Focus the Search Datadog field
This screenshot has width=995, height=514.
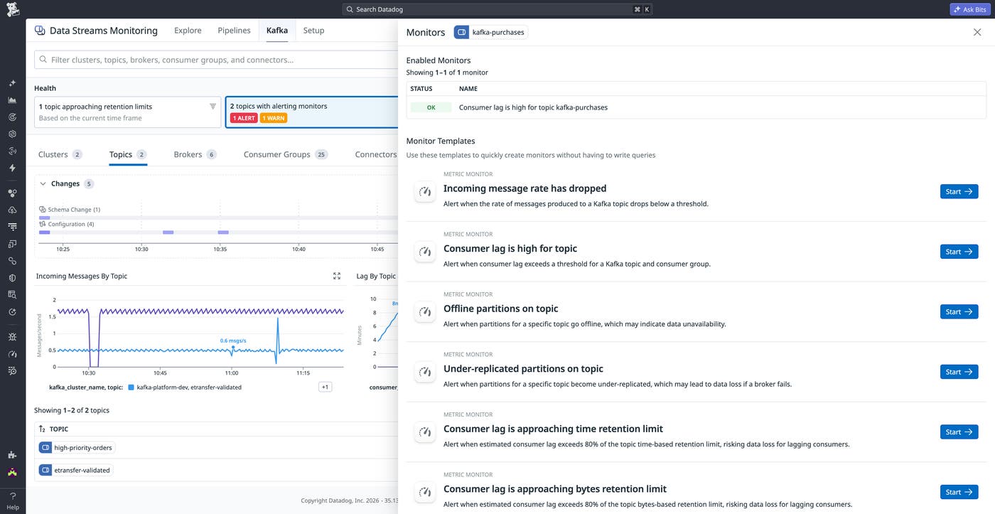coord(497,9)
